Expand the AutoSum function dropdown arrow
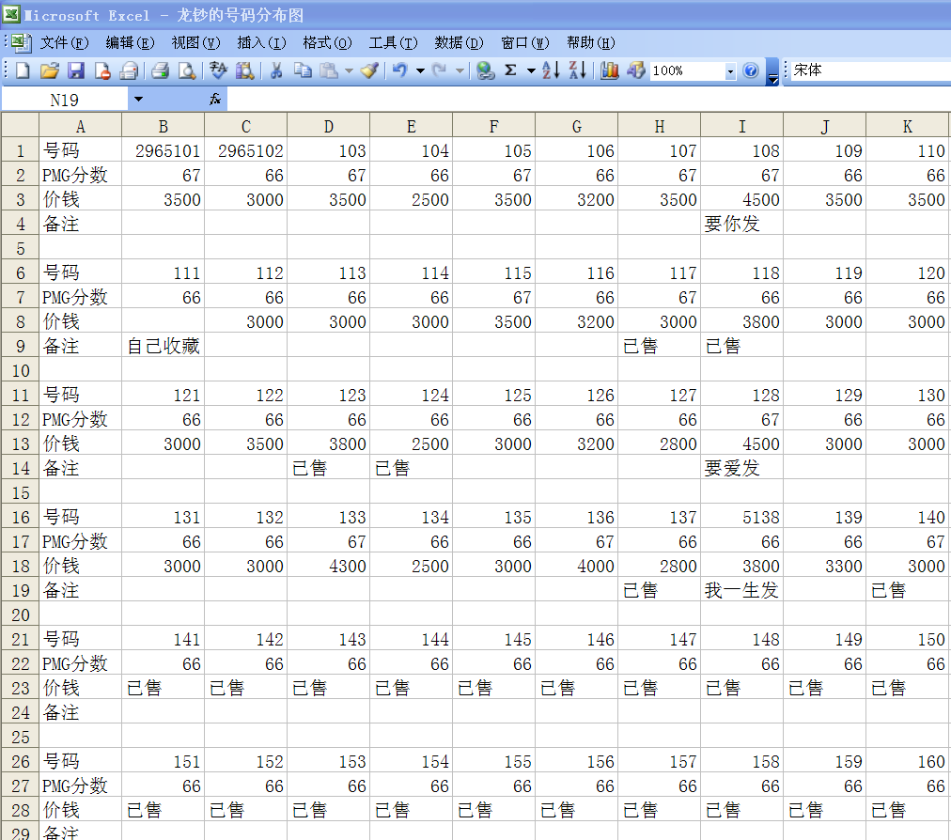951x840 pixels. (x=530, y=70)
